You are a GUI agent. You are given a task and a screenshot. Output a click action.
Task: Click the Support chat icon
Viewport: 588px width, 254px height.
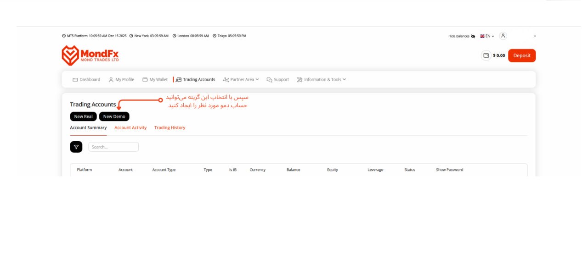coord(270,80)
